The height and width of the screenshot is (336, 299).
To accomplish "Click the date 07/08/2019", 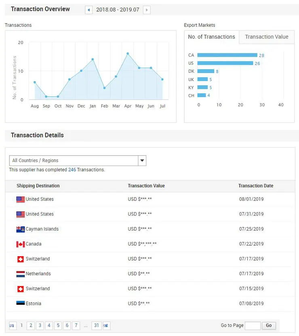I will 251,304.
